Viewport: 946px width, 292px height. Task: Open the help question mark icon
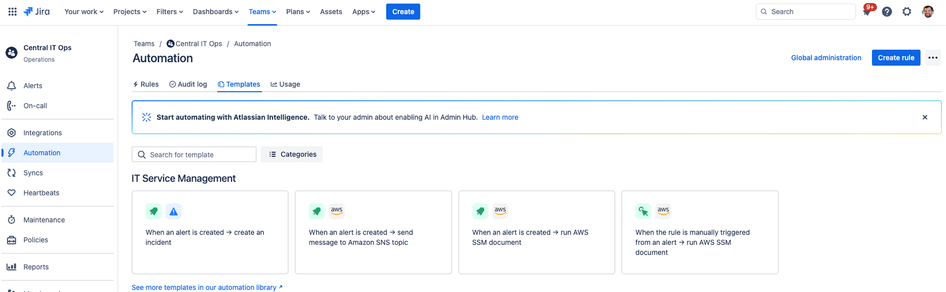click(887, 12)
